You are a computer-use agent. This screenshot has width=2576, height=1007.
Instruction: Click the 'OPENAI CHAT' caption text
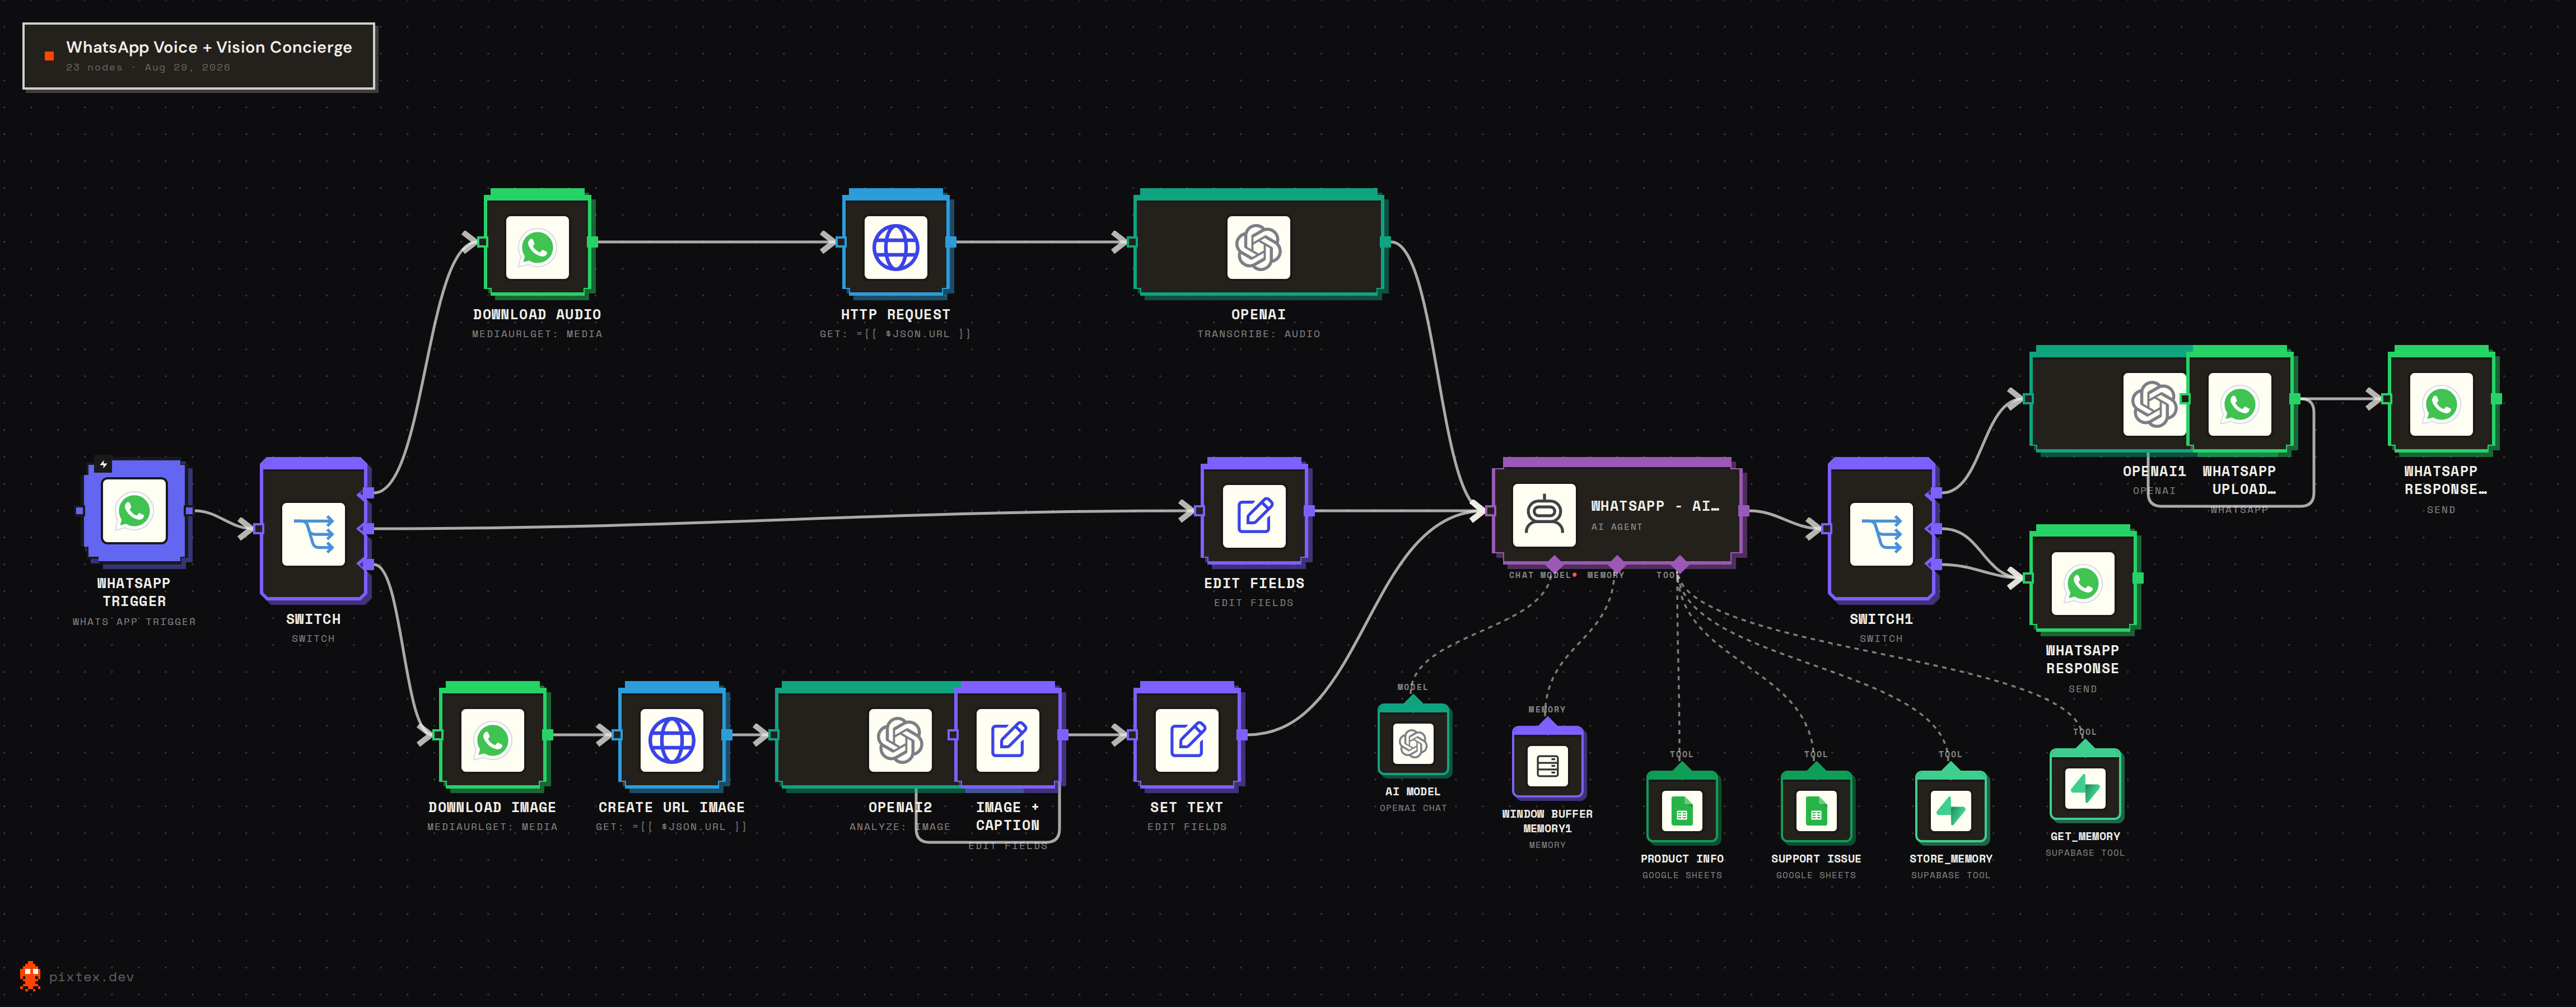click(x=1413, y=808)
